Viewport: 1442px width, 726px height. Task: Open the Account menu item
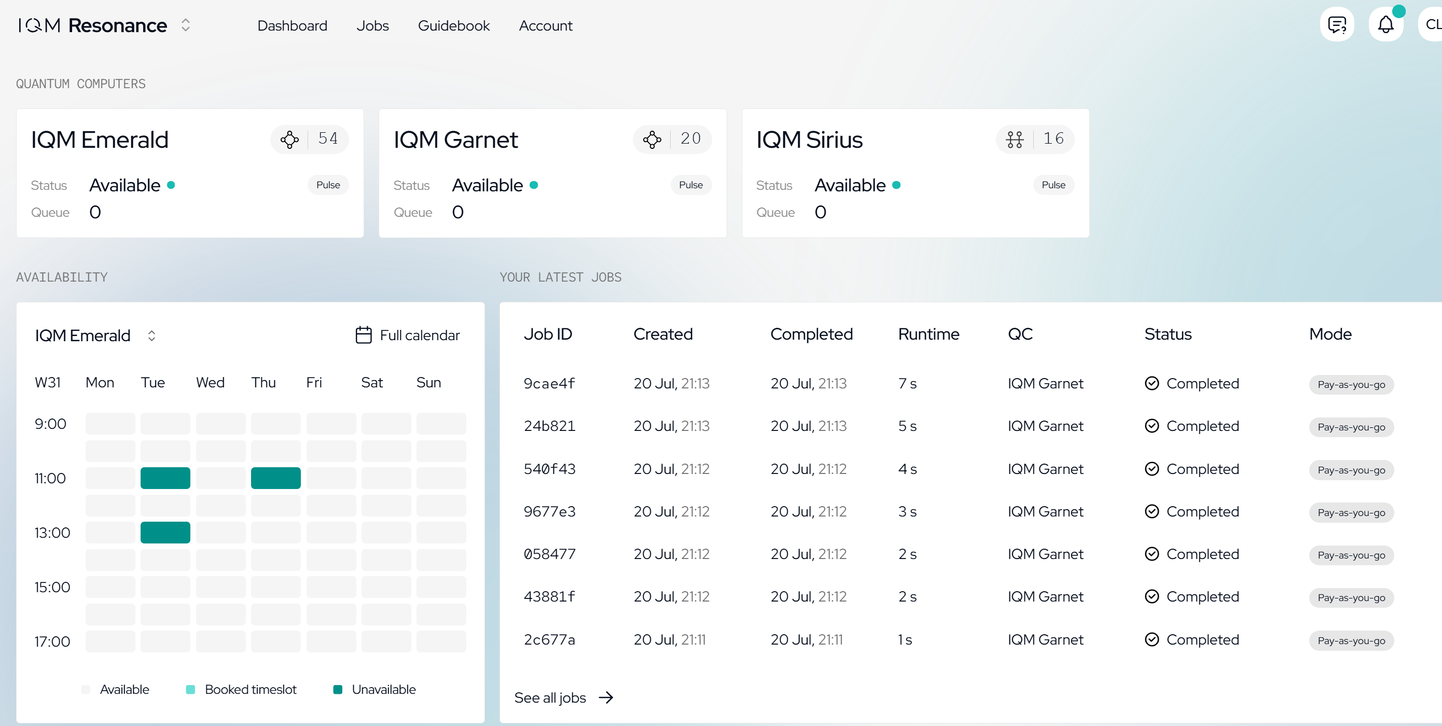coord(545,26)
